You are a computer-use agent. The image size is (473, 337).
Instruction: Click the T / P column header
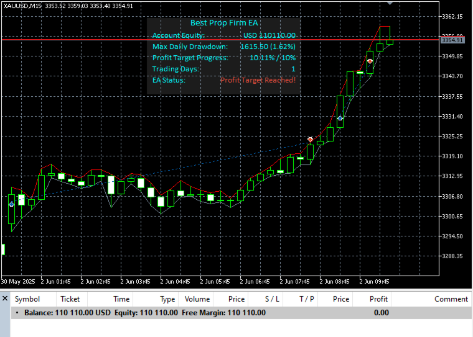(306, 299)
